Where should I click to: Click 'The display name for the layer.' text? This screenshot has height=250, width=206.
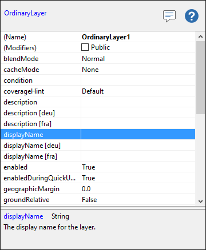(50, 227)
